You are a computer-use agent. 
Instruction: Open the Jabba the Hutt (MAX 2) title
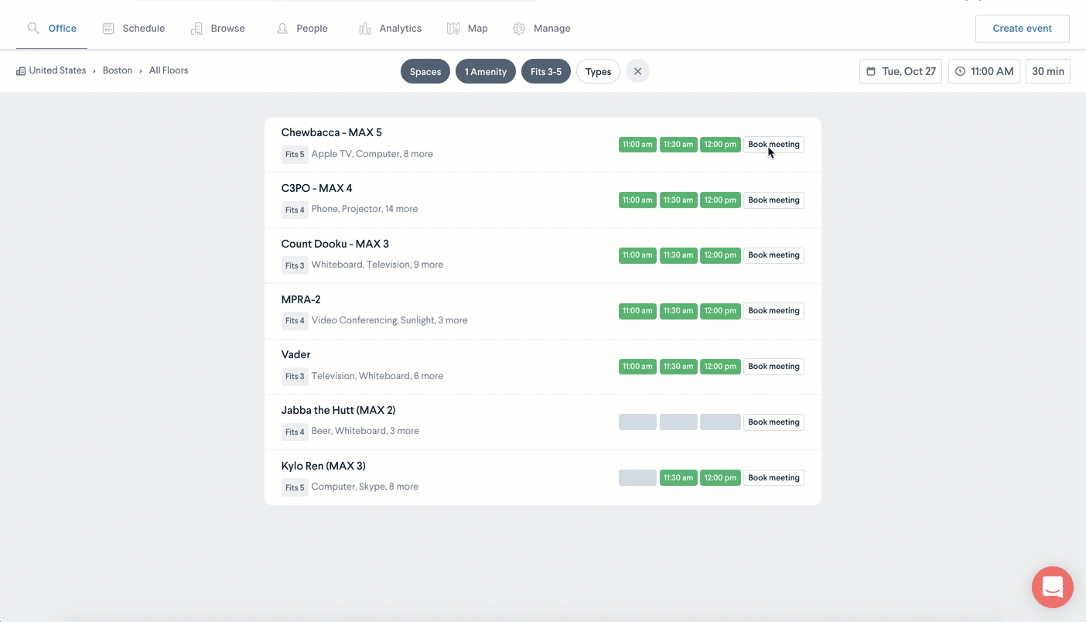(338, 411)
